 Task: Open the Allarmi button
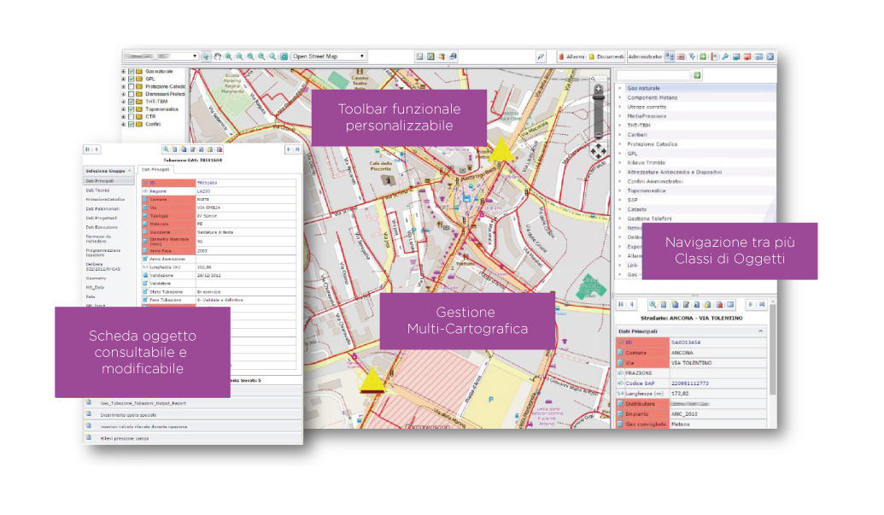571,56
